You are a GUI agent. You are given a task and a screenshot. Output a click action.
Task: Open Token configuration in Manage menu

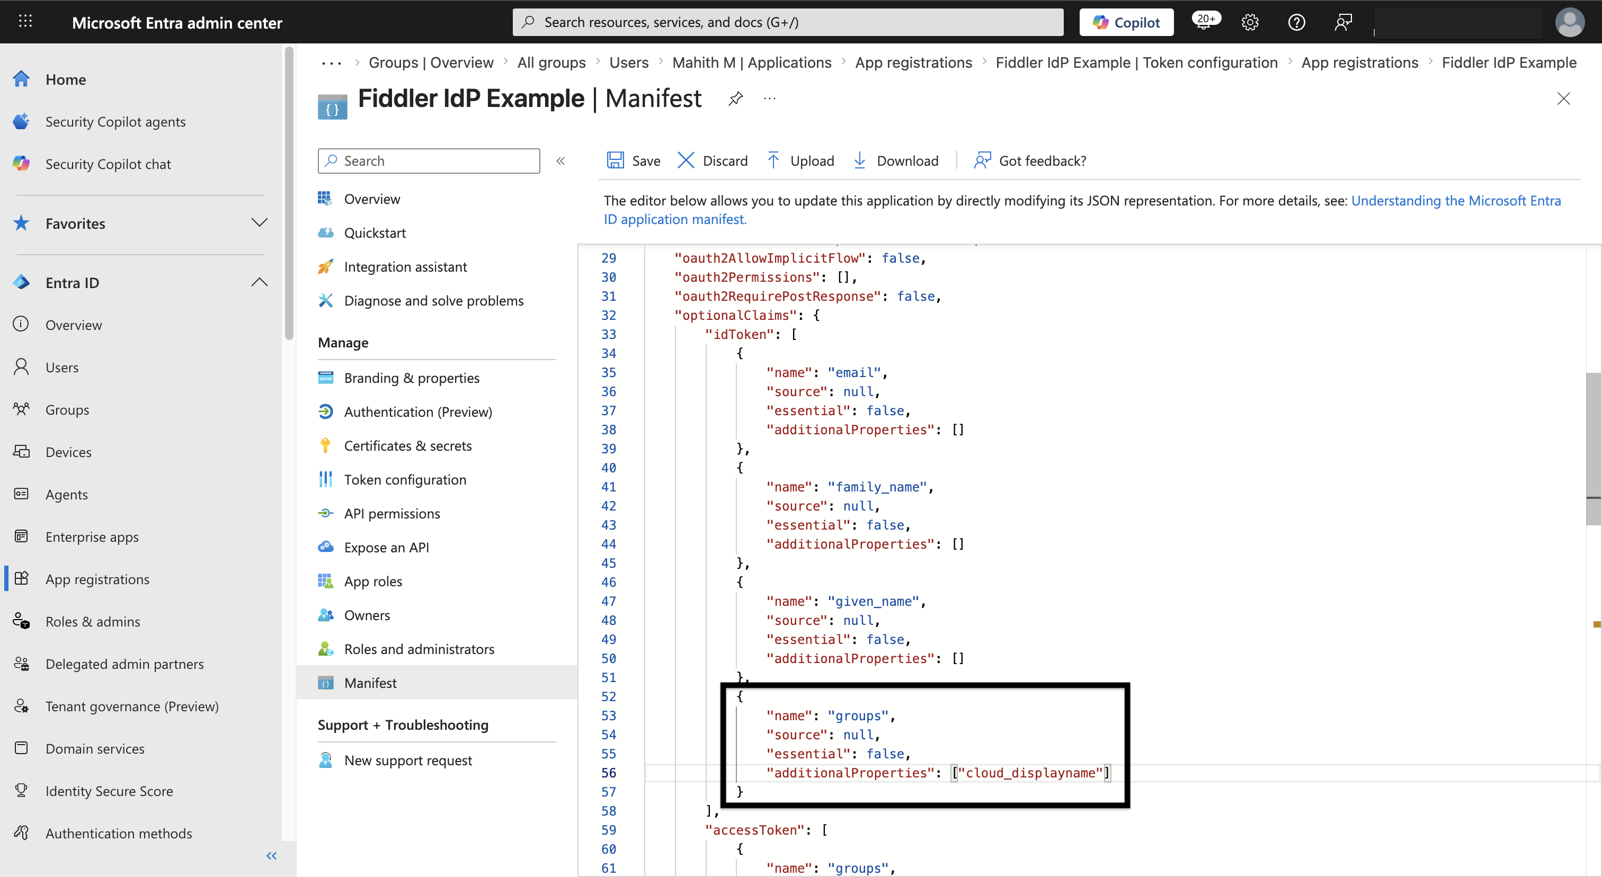(x=405, y=480)
